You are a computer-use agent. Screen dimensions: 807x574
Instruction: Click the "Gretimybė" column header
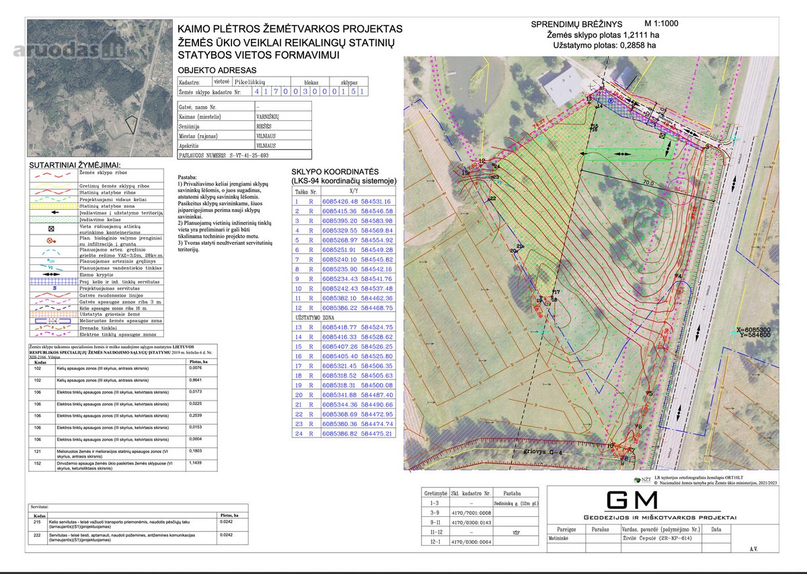pyautogui.click(x=436, y=493)
